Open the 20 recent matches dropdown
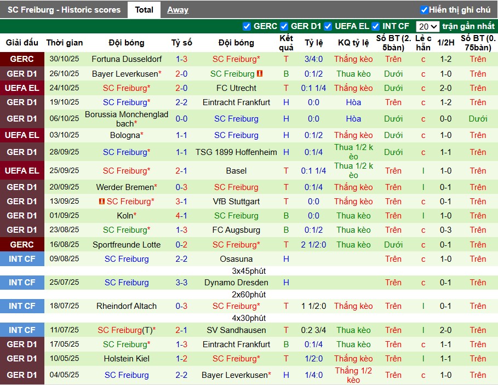 [427, 26]
